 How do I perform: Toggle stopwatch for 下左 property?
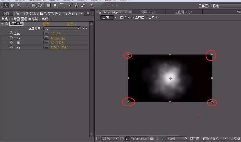point(11,42)
